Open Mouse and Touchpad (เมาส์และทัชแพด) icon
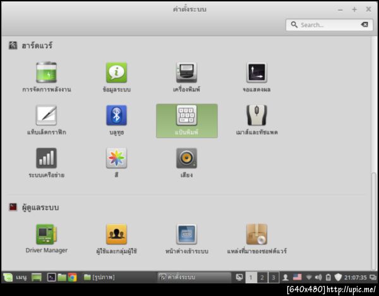Viewport: 379px width, 296px height. 256,115
